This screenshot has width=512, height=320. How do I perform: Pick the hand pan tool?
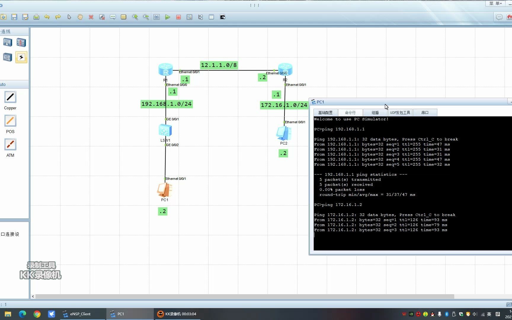[80, 17]
